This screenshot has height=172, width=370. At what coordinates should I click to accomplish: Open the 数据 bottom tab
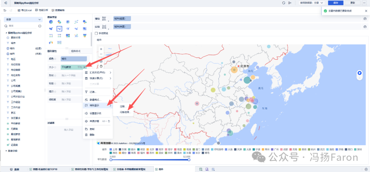tap(15, 169)
